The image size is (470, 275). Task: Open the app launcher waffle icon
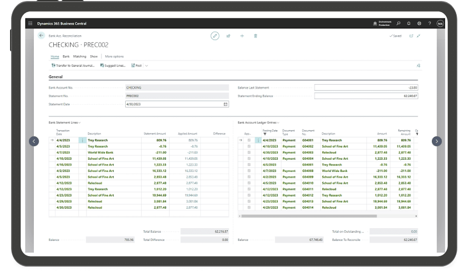[x=30, y=23]
